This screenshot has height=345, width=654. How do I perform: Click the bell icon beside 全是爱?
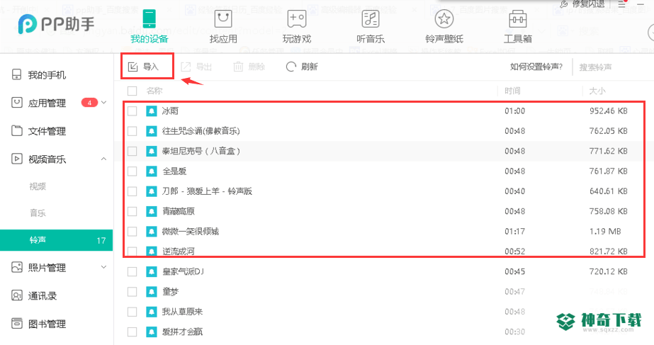(152, 171)
